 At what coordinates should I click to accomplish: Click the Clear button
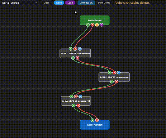pos(46,3)
